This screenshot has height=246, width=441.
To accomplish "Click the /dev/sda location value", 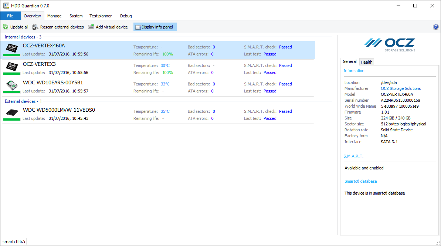I will 389,82.
